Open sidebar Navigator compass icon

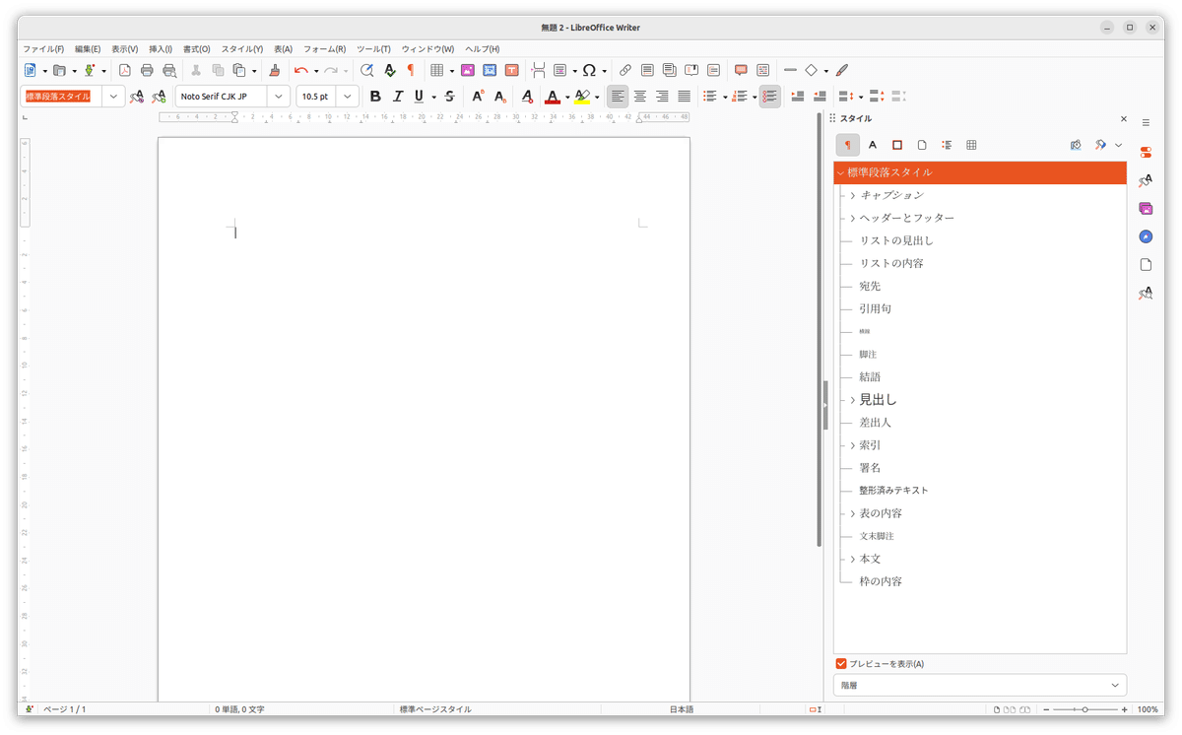pos(1146,237)
